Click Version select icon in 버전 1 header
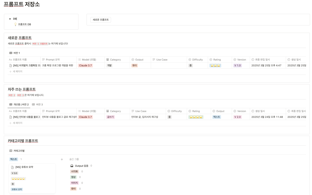The image size is (312, 195). tap(235, 60)
